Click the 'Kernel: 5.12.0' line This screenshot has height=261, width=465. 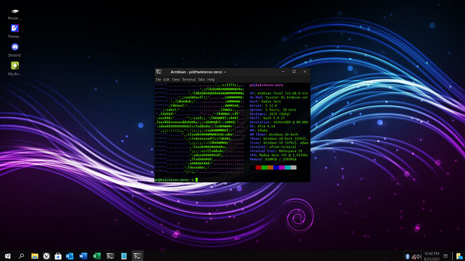[263, 106]
